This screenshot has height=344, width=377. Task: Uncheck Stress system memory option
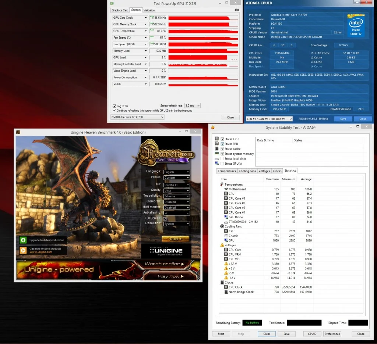[x=222, y=154]
